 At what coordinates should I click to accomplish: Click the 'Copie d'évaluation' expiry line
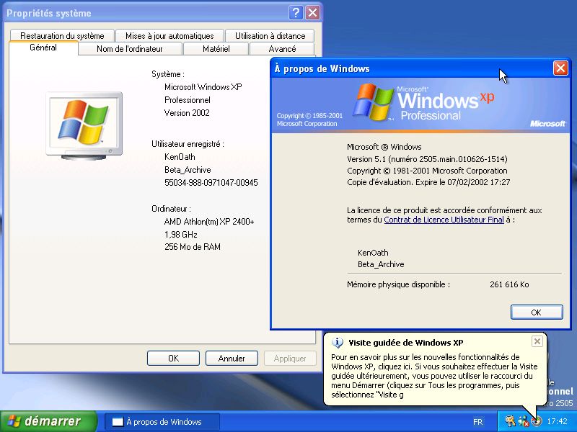(x=428, y=182)
